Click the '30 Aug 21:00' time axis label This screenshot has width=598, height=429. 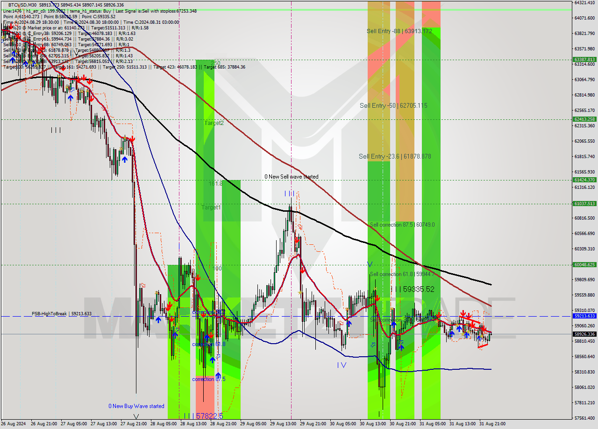point(403,424)
